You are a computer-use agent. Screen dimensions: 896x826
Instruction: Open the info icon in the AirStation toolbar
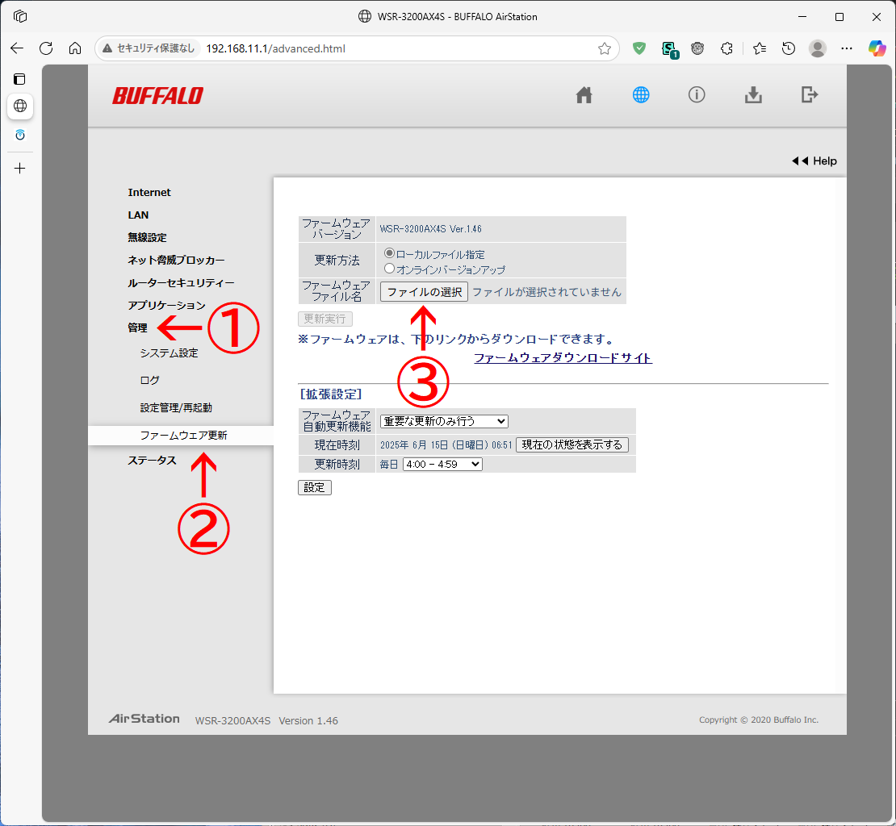(x=697, y=94)
